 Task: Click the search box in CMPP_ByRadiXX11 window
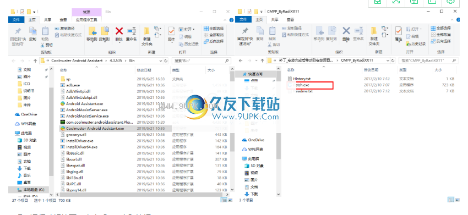(428, 60)
